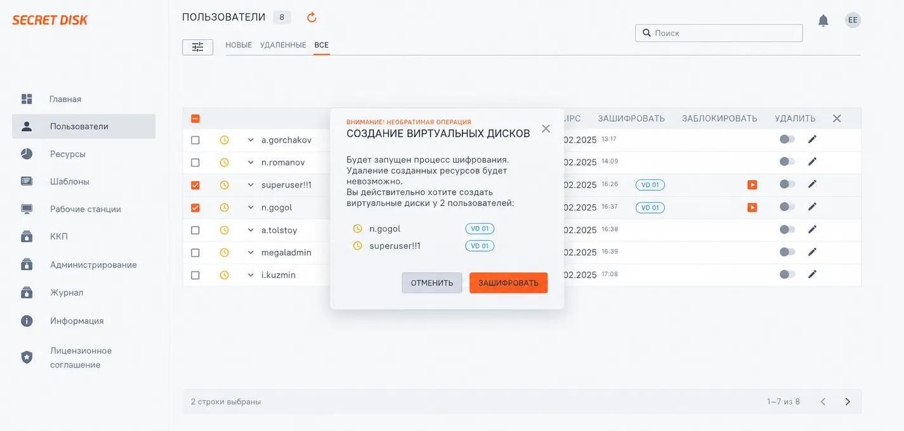Open the notifications bell
This screenshot has width=904, height=431.
[823, 20]
